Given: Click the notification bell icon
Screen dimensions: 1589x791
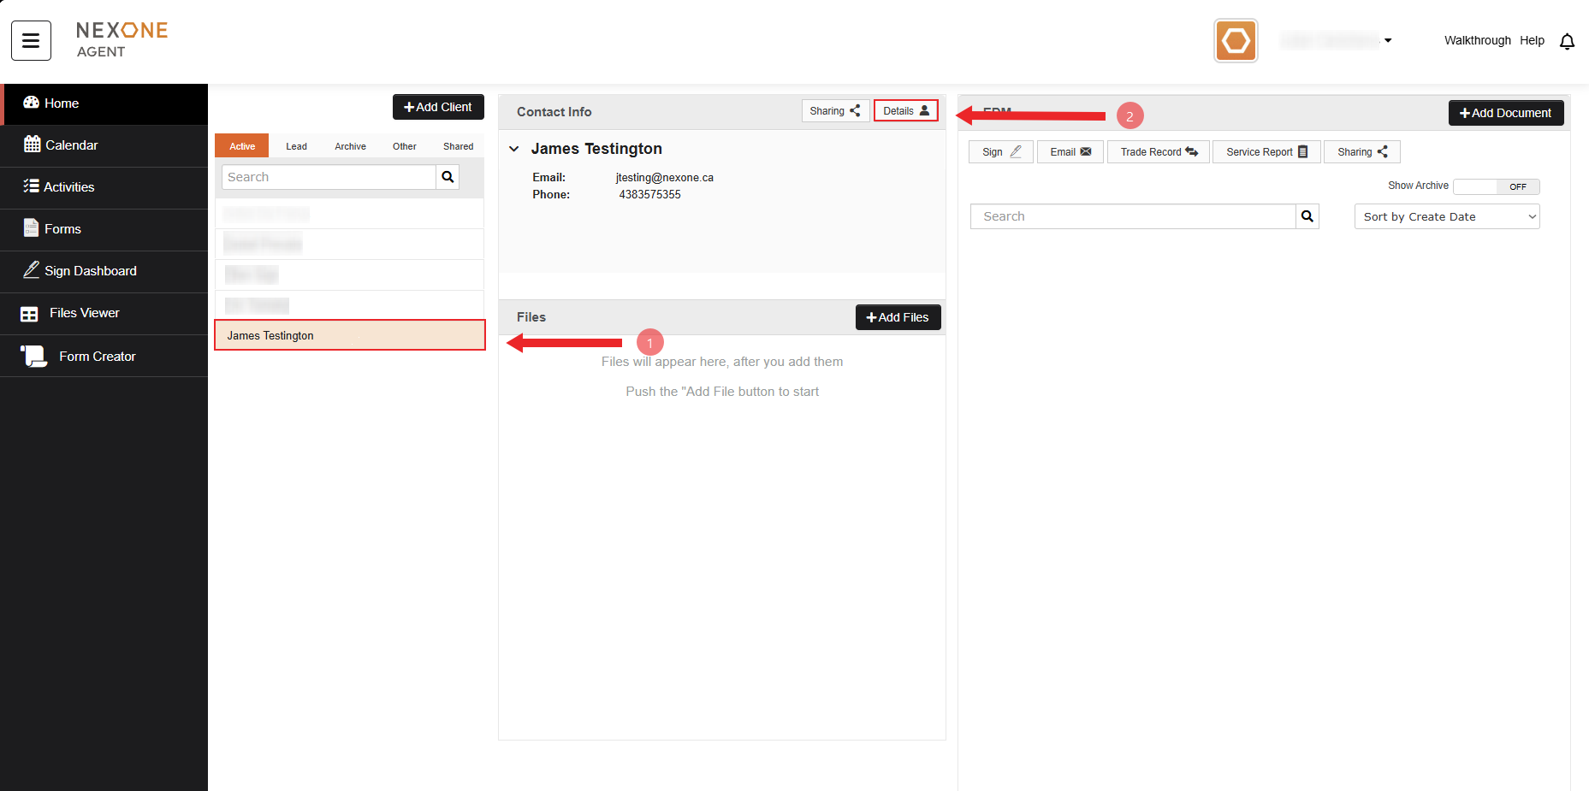Looking at the screenshot, I should 1567,41.
